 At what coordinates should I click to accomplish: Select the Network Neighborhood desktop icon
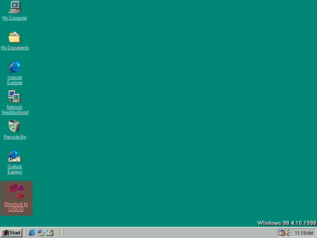tap(15, 97)
